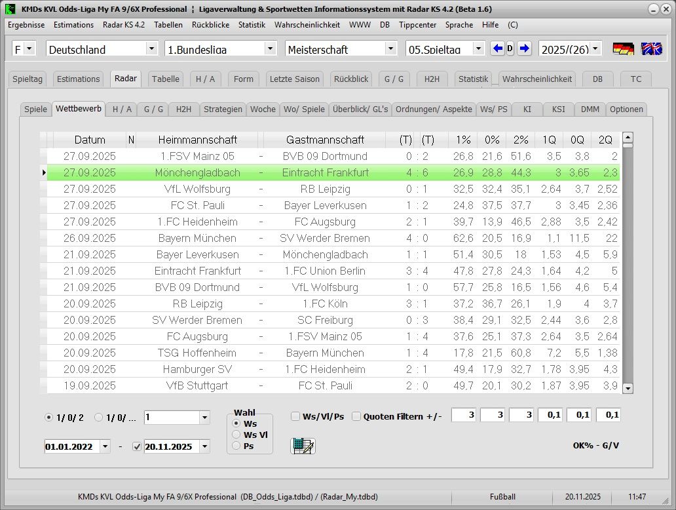
Task: Click the table scrollbar up arrow
Action: coord(628,138)
